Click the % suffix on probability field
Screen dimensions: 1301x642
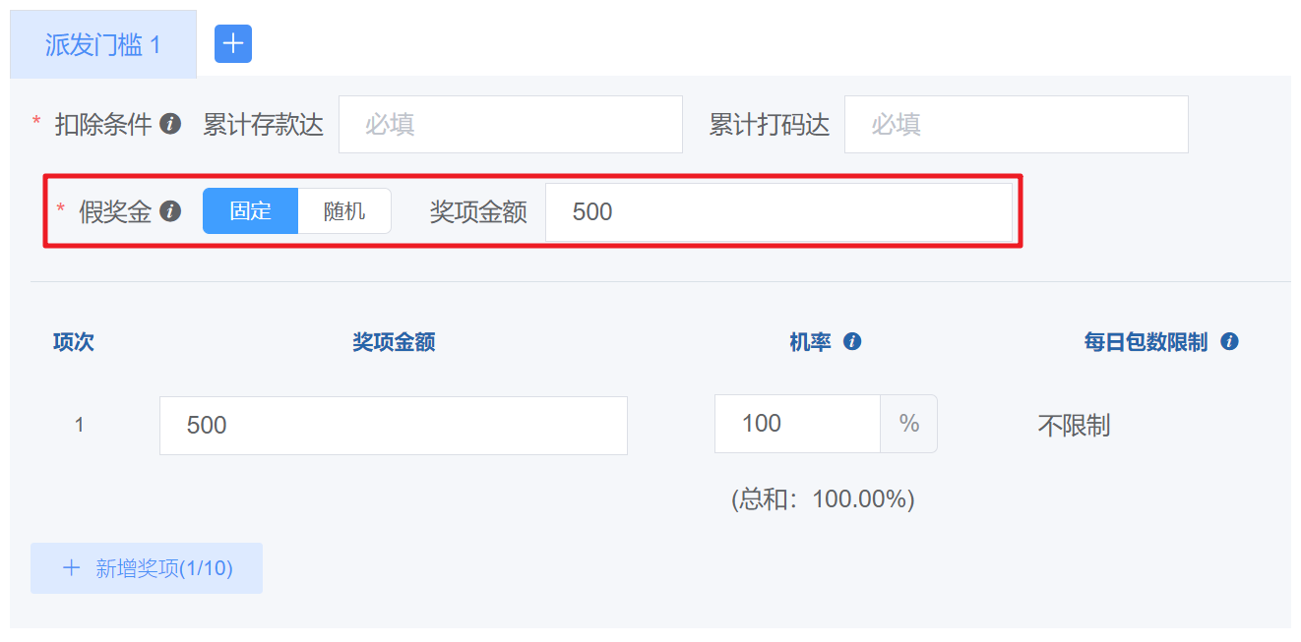908,424
